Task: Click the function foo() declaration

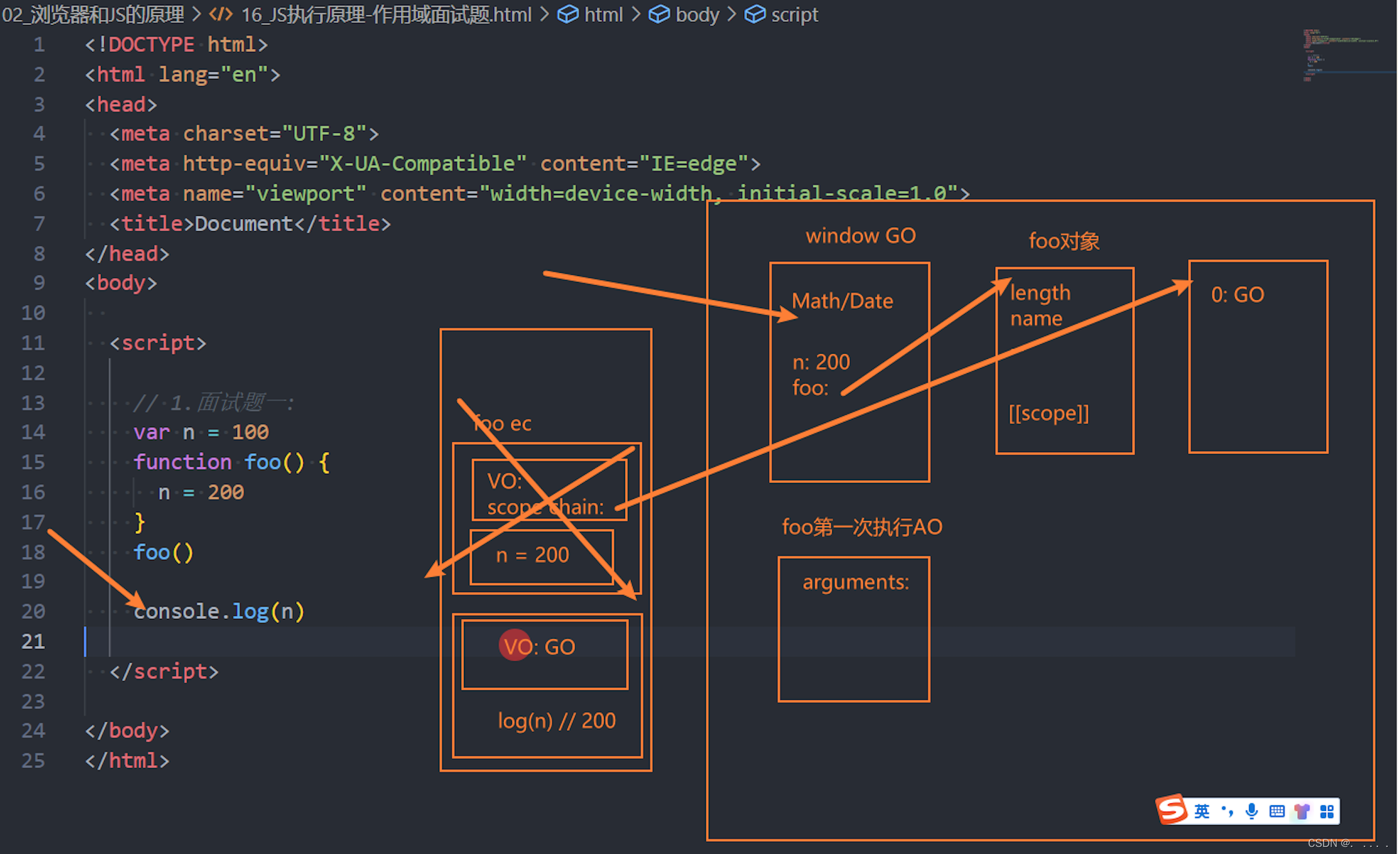Action: pyautogui.click(x=232, y=462)
